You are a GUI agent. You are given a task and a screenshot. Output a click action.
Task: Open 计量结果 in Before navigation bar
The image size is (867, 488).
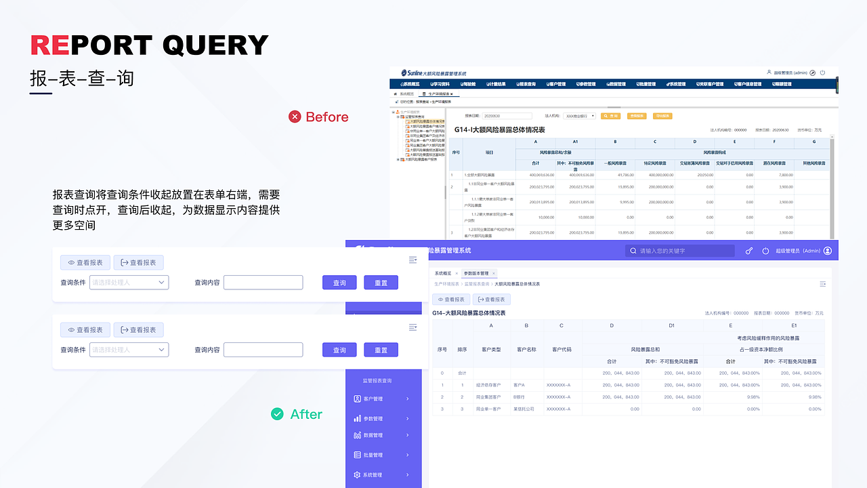[495, 84]
